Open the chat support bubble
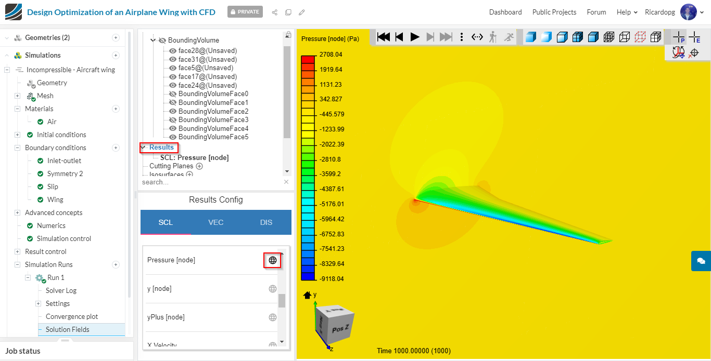This screenshot has height=361, width=711. click(x=701, y=261)
